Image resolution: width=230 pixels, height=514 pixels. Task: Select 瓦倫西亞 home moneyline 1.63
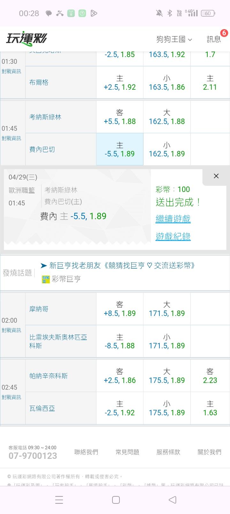[x=210, y=408]
